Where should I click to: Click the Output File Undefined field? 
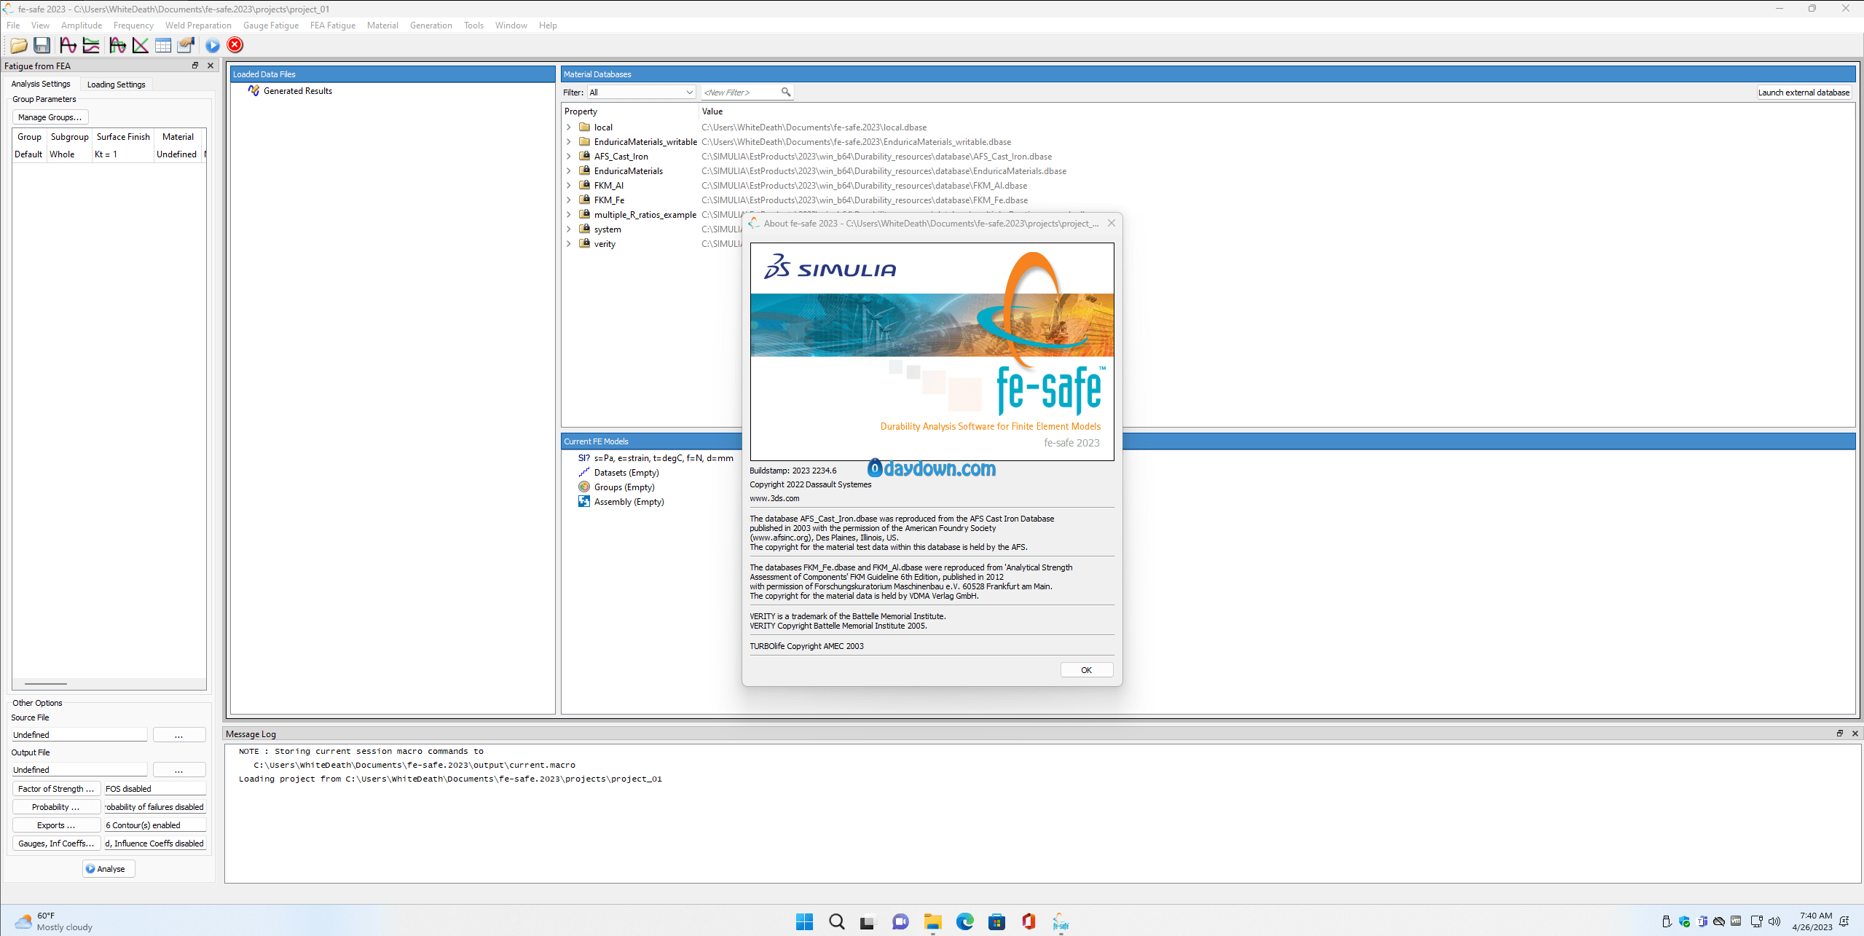click(x=79, y=770)
